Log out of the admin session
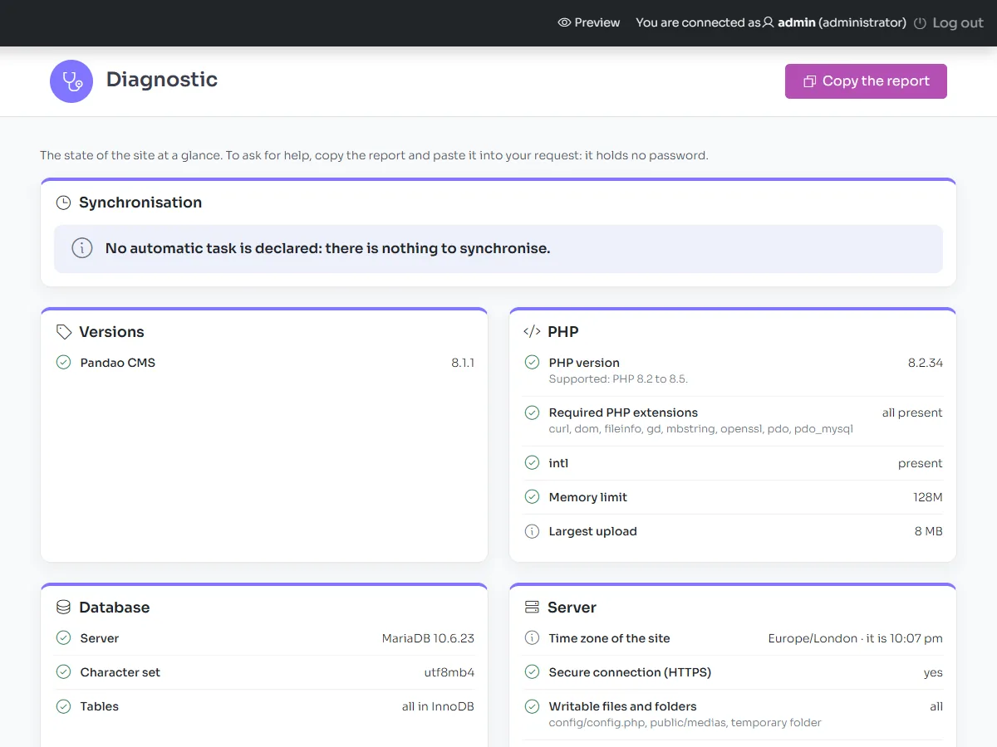 pos(948,23)
